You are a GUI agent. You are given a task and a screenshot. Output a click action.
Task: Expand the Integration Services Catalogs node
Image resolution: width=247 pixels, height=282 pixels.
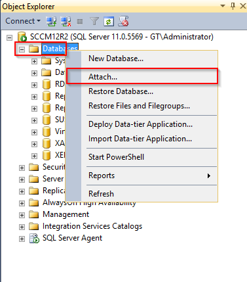click(x=22, y=227)
